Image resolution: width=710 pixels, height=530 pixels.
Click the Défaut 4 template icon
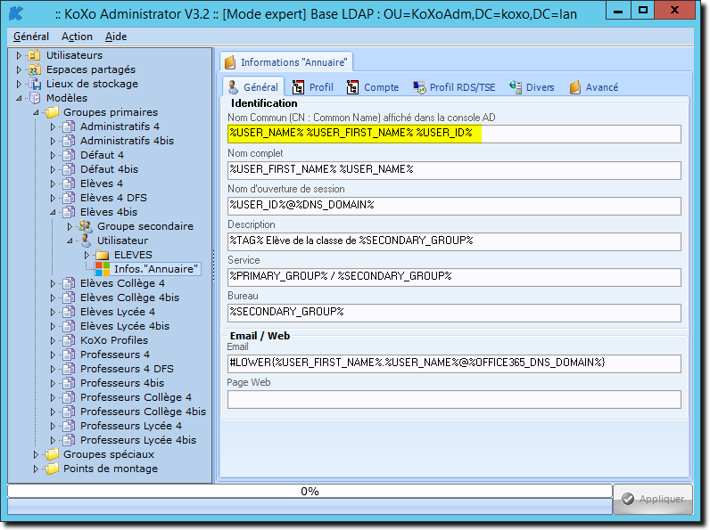pyautogui.click(x=69, y=155)
